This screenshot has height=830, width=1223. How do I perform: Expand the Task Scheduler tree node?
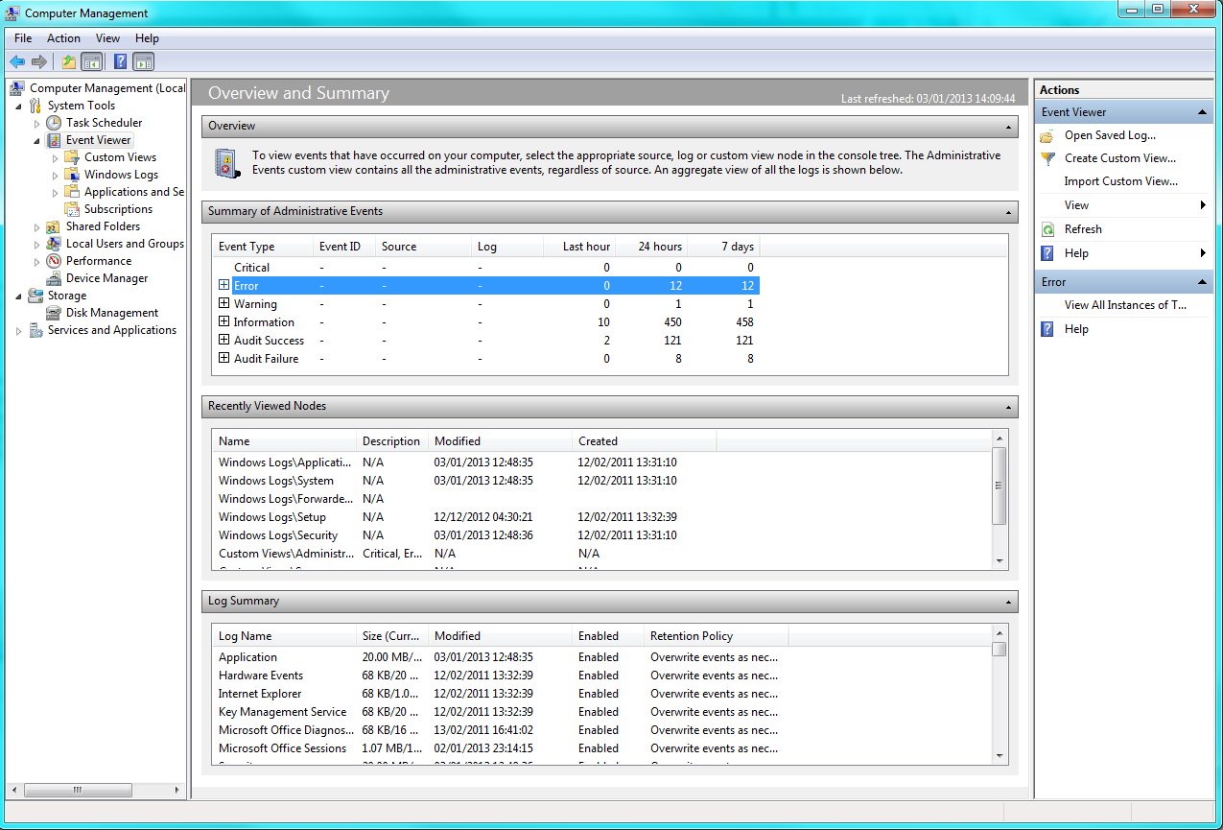pos(37,123)
